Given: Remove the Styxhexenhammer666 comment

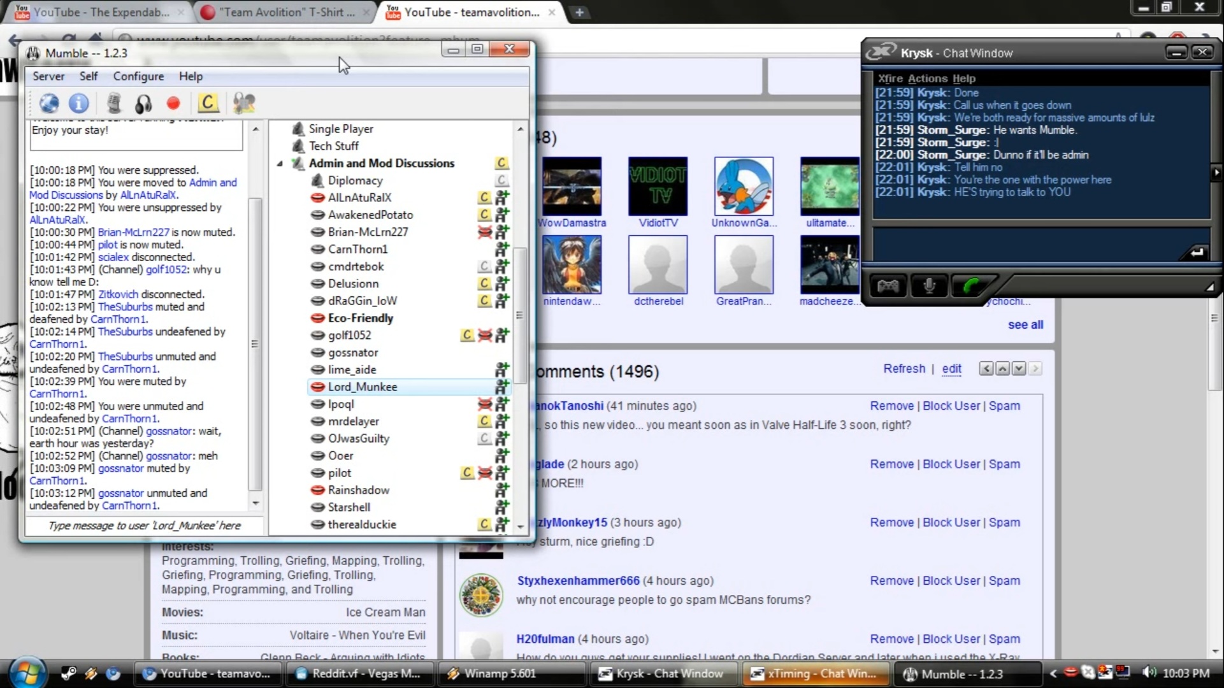Looking at the screenshot, I should pos(891,581).
